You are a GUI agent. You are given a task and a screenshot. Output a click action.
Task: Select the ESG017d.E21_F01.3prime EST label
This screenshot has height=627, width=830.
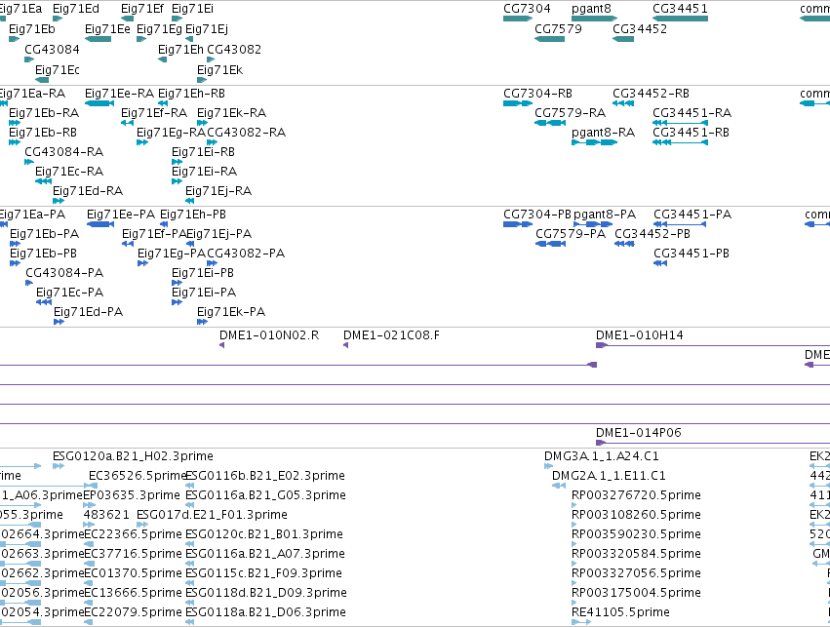point(212,515)
